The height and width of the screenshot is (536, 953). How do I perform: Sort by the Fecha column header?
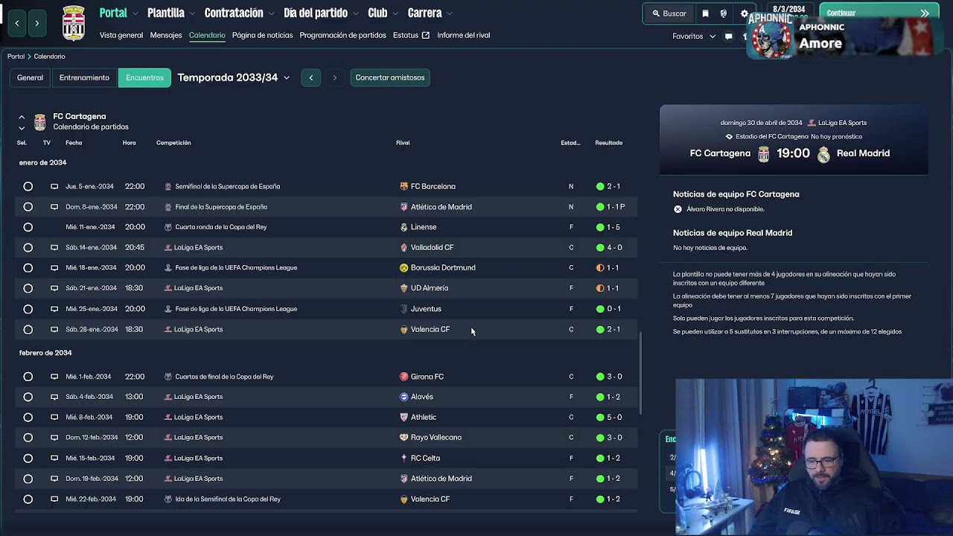[74, 143]
